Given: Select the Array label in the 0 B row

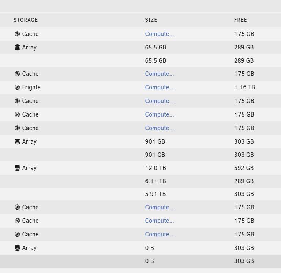Looking at the screenshot, I should pyautogui.click(x=29, y=248).
